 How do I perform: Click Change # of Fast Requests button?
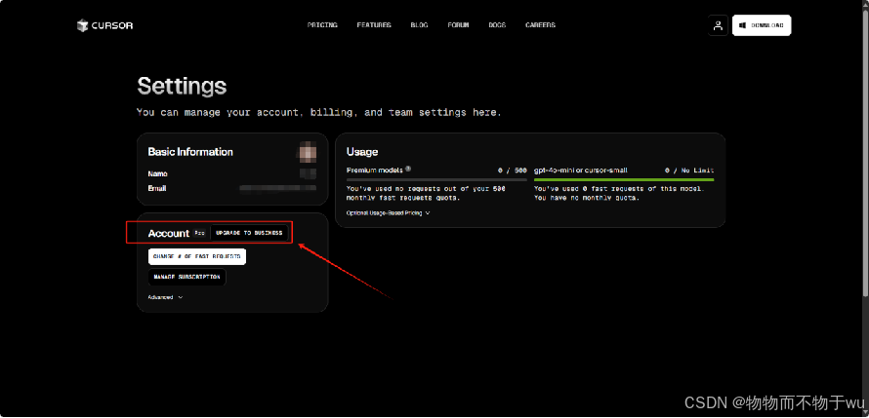[x=196, y=257]
